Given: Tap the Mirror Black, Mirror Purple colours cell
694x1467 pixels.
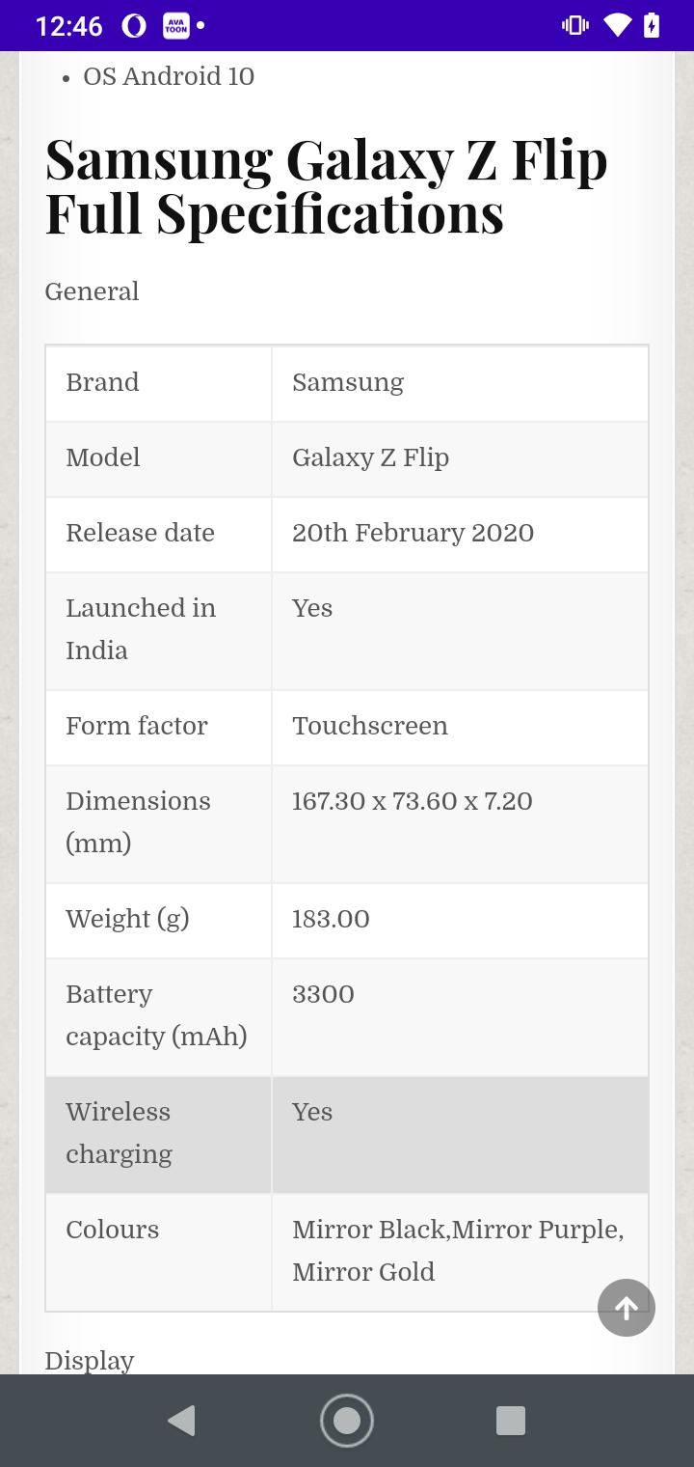Looking at the screenshot, I should pos(460,1251).
